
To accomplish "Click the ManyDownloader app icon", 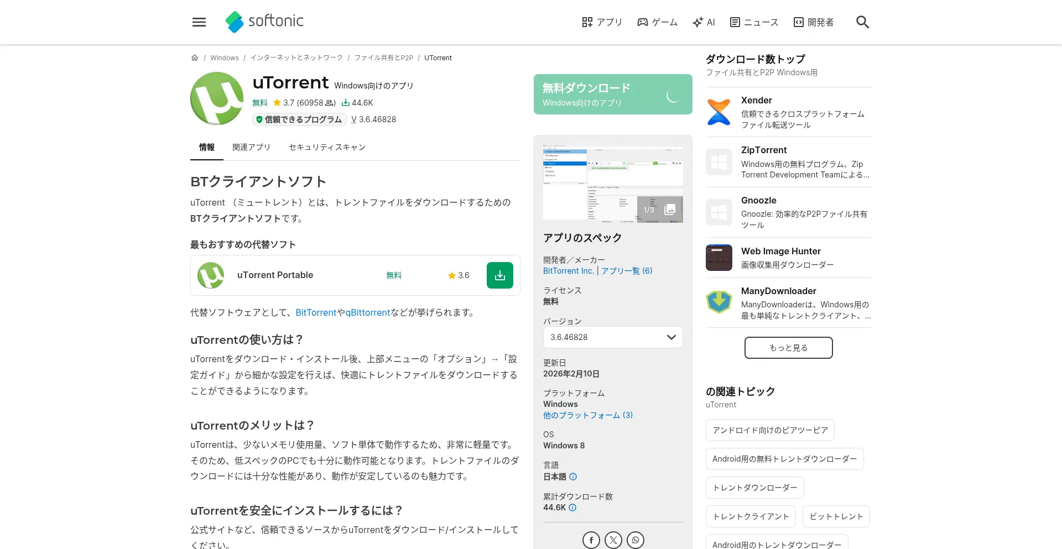I will click(719, 302).
